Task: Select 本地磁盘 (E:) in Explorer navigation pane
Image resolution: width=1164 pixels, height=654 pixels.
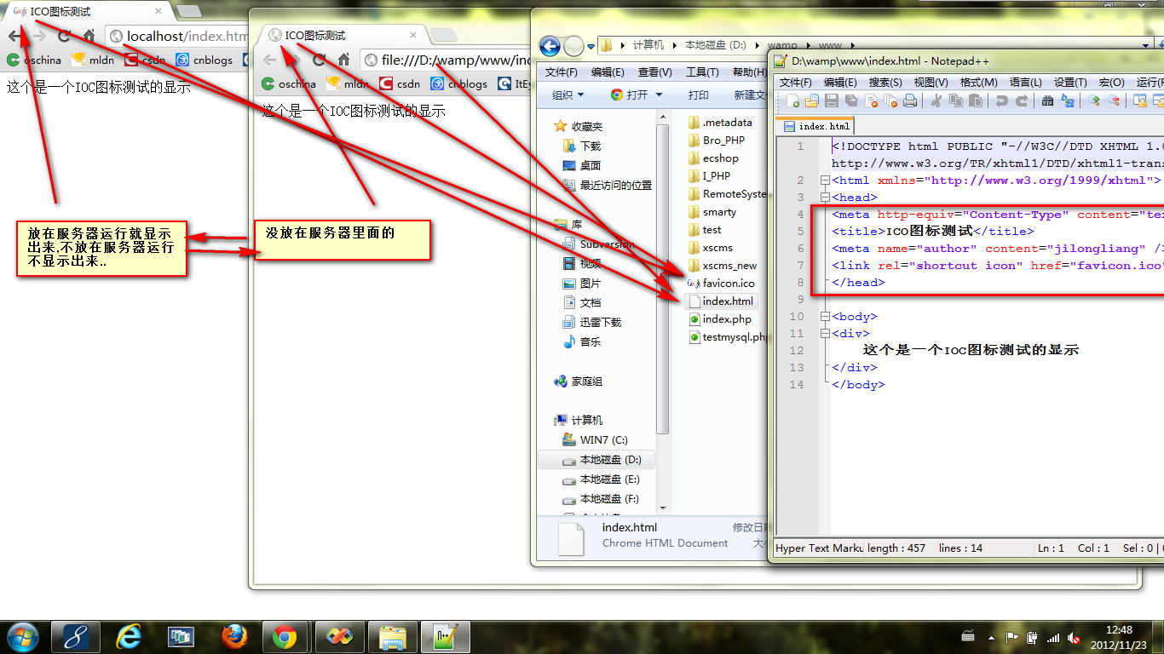Action: tap(601, 479)
